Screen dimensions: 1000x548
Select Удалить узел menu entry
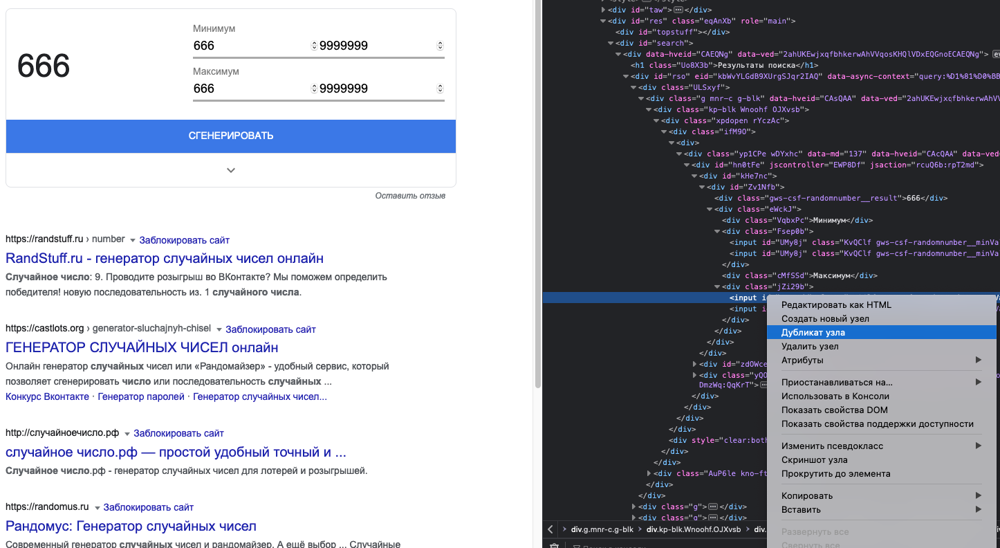coord(882,346)
